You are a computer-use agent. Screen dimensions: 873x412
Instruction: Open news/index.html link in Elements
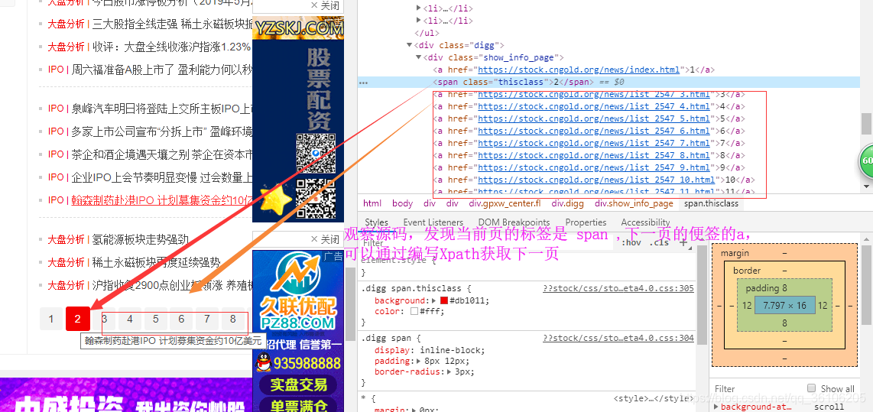(579, 70)
